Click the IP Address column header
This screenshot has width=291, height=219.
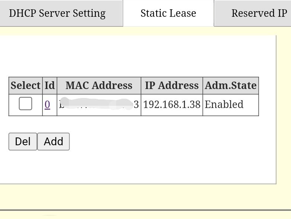point(172,86)
